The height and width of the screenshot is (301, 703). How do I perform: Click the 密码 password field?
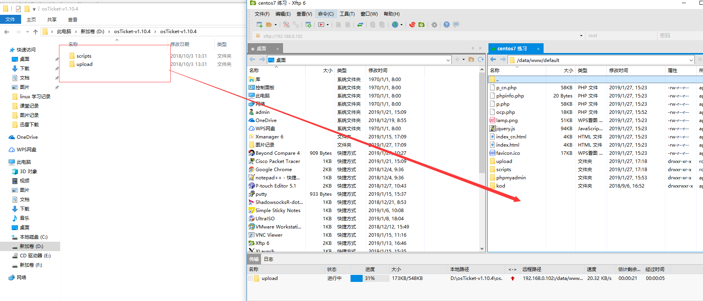680,35
